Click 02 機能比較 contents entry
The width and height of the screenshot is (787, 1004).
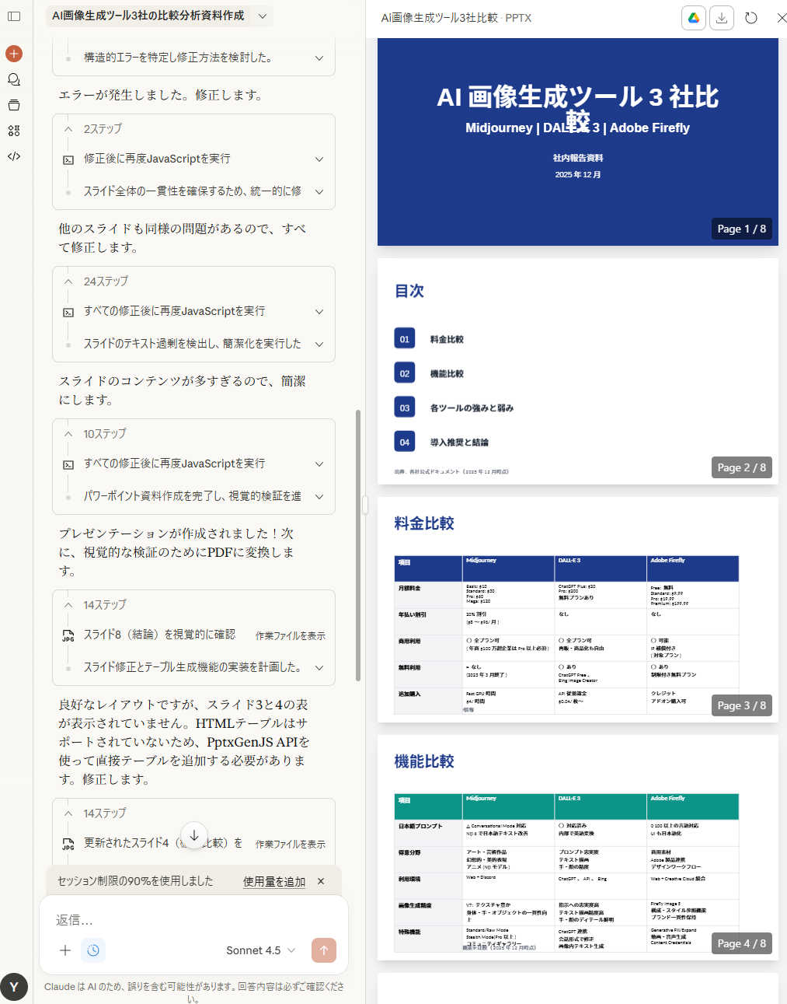pos(430,373)
